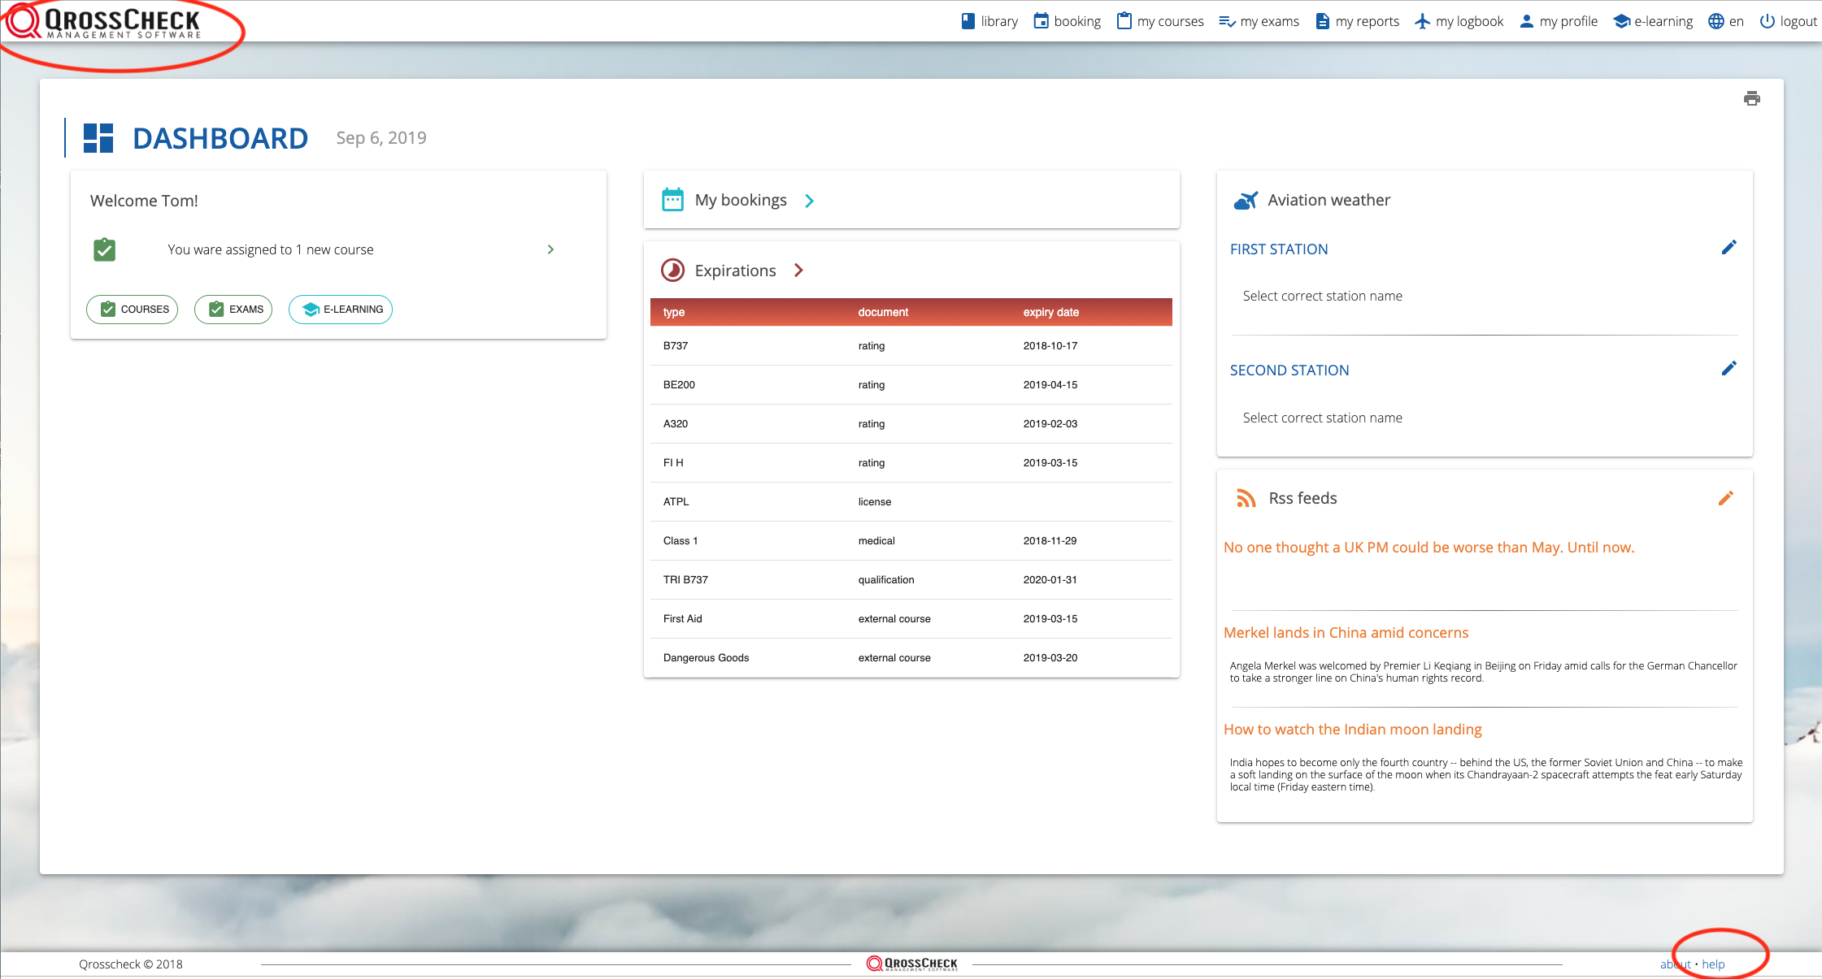Screen dimensions: 1822x979
Task: Open my courses from navigation bar
Action: point(1160,21)
